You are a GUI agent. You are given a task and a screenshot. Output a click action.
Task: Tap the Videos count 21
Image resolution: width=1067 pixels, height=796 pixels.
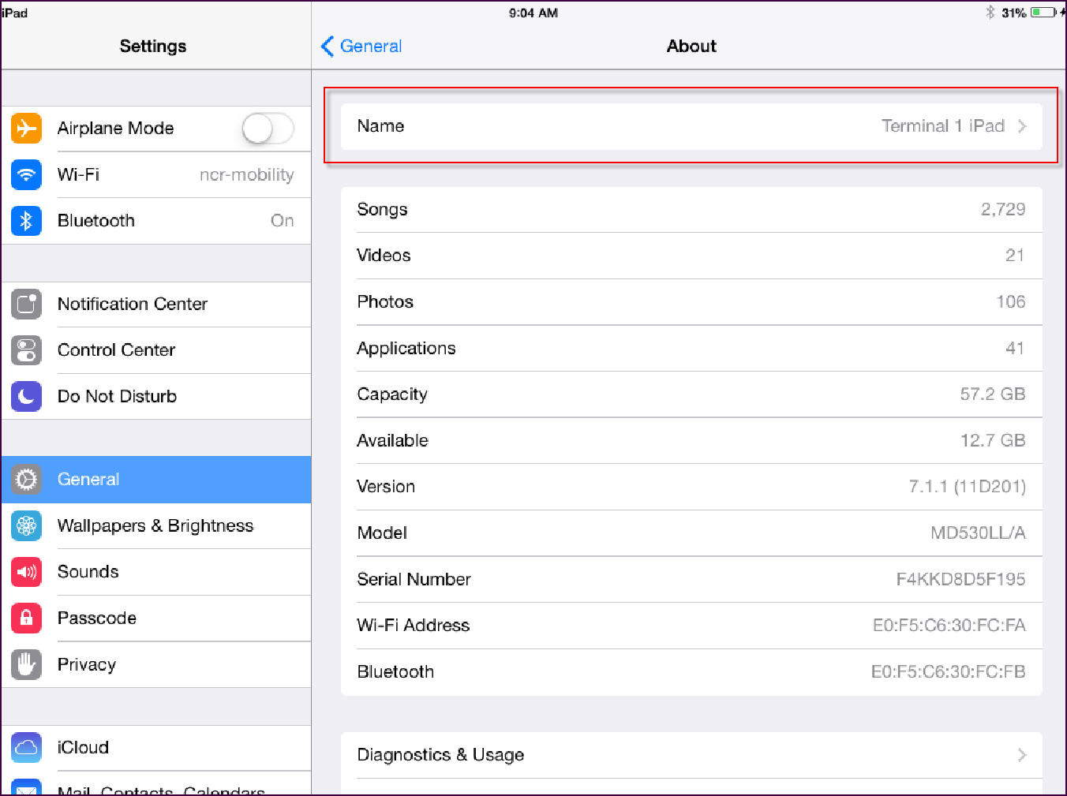tap(1015, 256)
